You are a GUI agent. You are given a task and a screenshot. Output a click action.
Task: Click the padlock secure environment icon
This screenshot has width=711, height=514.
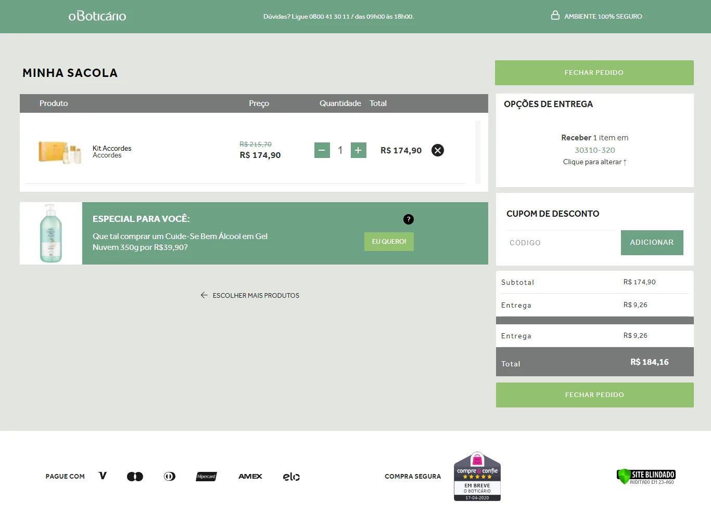[555, 16]
